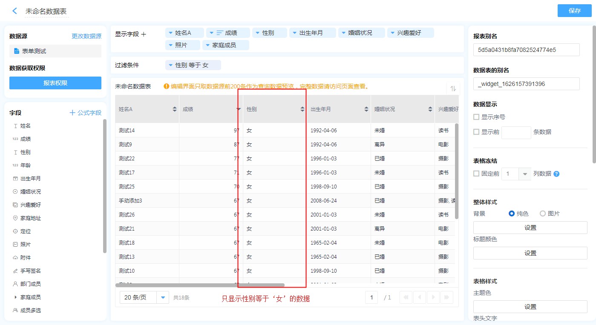
Task: Click the help icon beside 列数据
Action: point(556,174)
